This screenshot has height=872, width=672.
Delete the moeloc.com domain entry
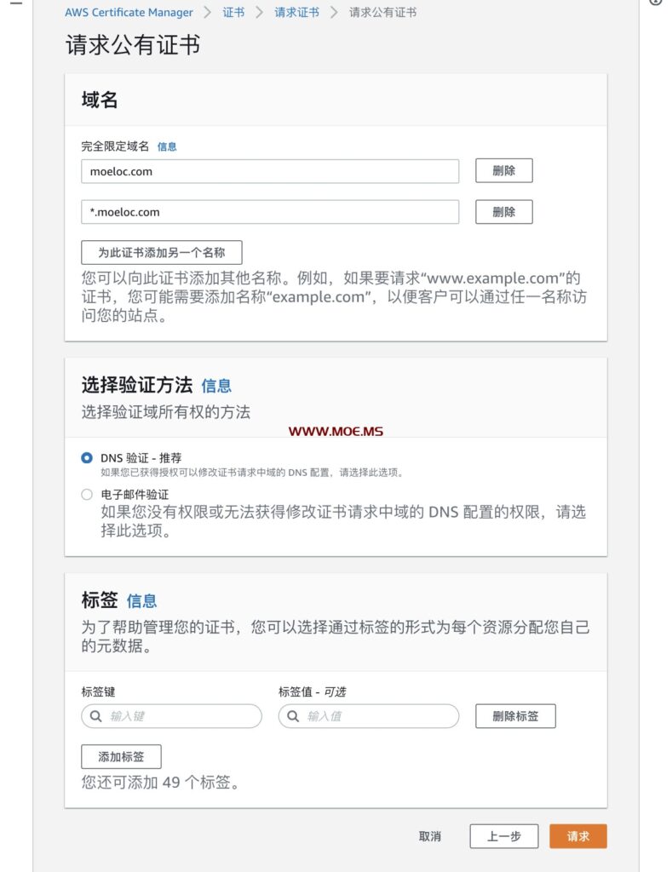tap(503, 170)
